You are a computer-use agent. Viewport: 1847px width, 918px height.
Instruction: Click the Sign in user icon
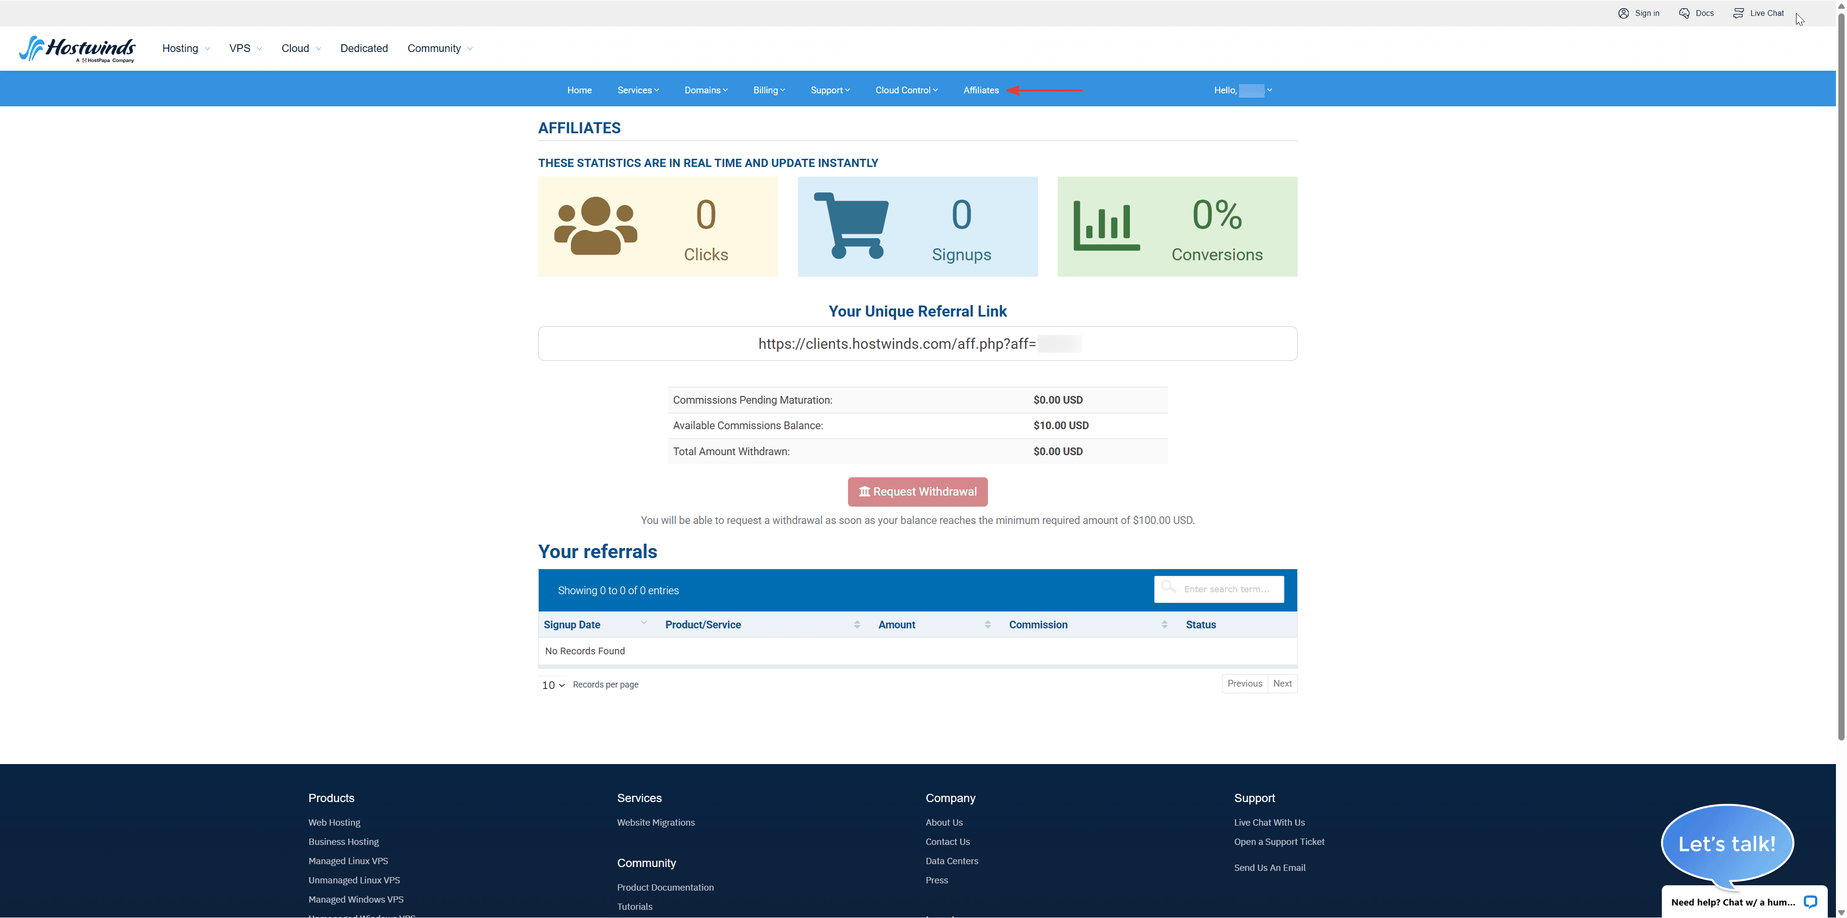point(1623,13)
